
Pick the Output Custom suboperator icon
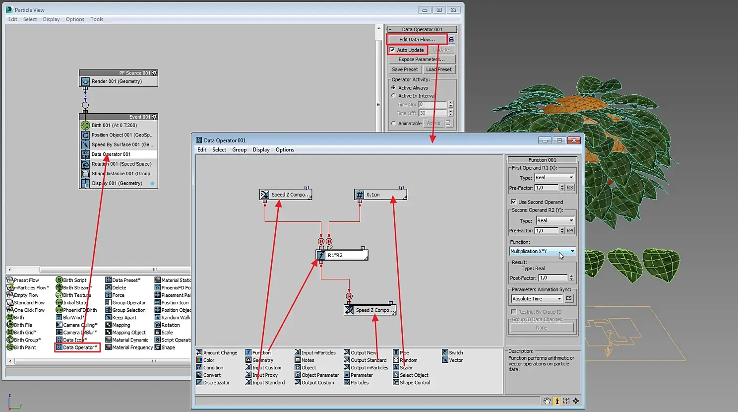(298, 382)
